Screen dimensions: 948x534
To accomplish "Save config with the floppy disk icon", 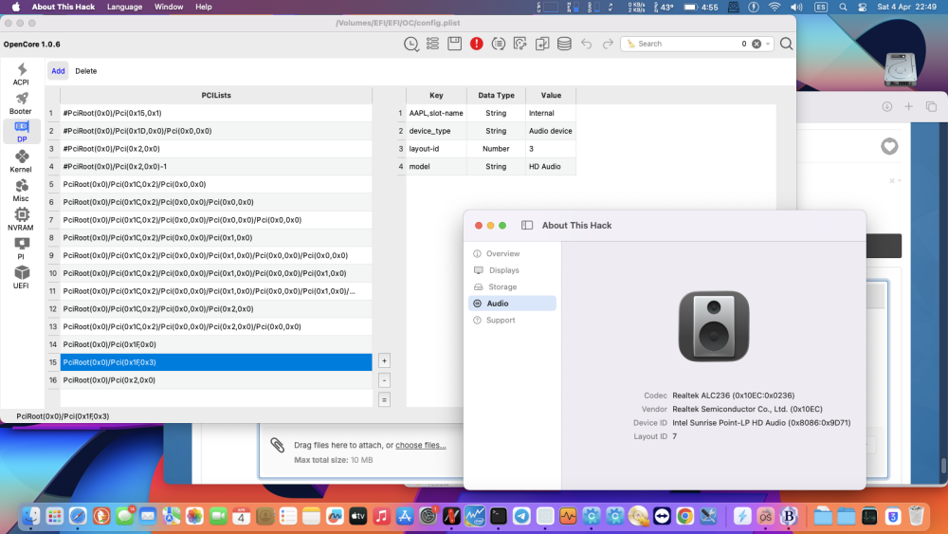I will [x=455, y=44].
